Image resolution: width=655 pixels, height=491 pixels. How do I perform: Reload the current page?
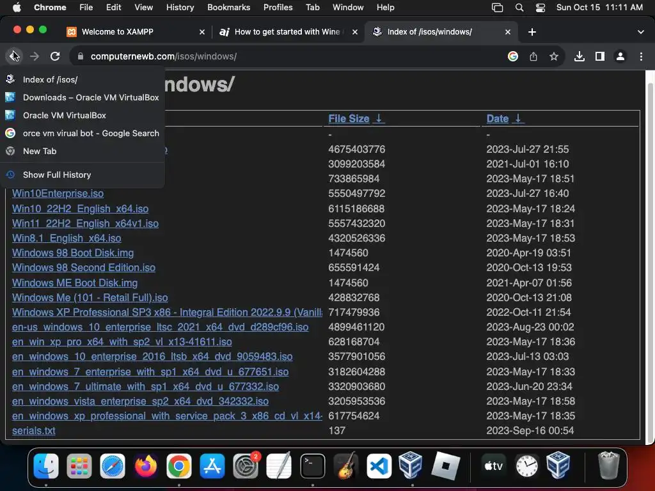pyautogui.click(x=55, y=56)
